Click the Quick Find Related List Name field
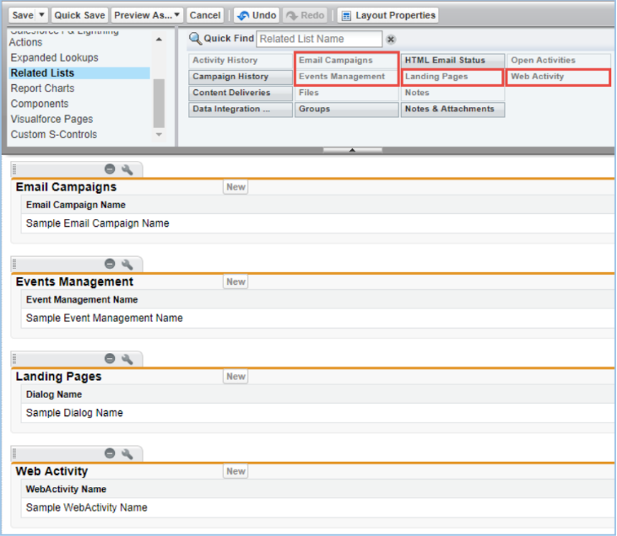Viewport: 617px width, 536px height. click(x=319, y=39)
